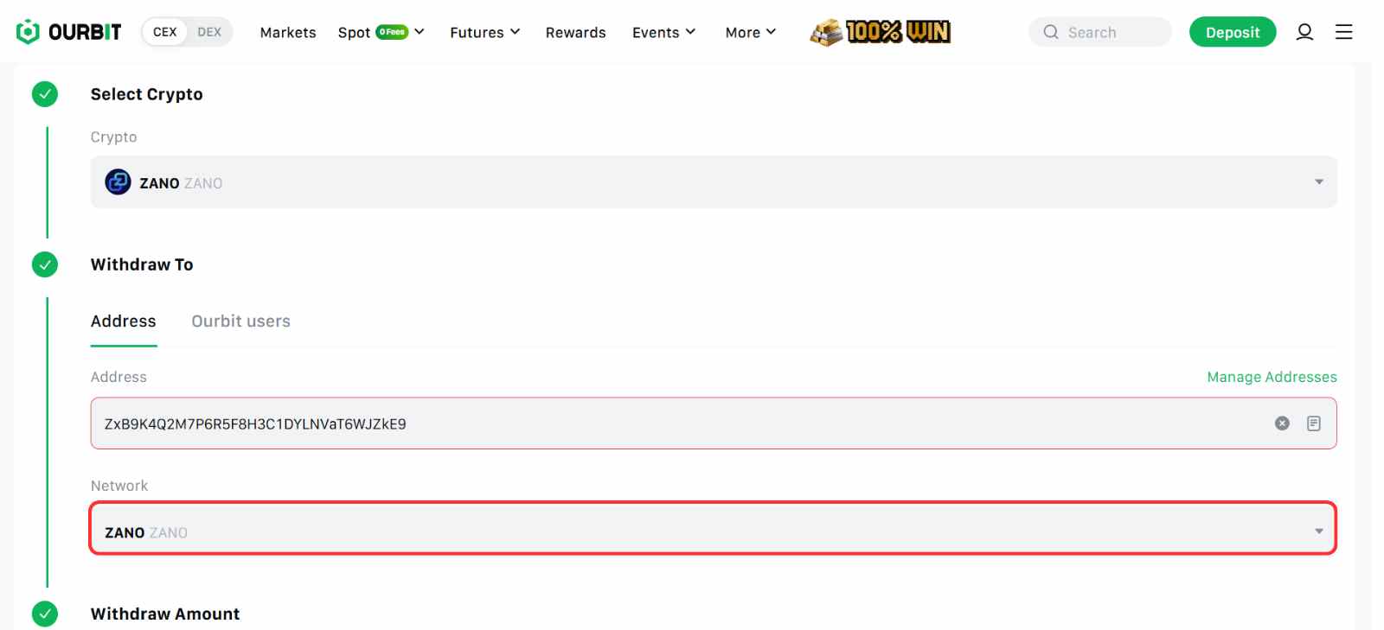This screenshot has width=1384, height=630.
Task: Click the ZANO coin icon
Action: pos(118,182)
